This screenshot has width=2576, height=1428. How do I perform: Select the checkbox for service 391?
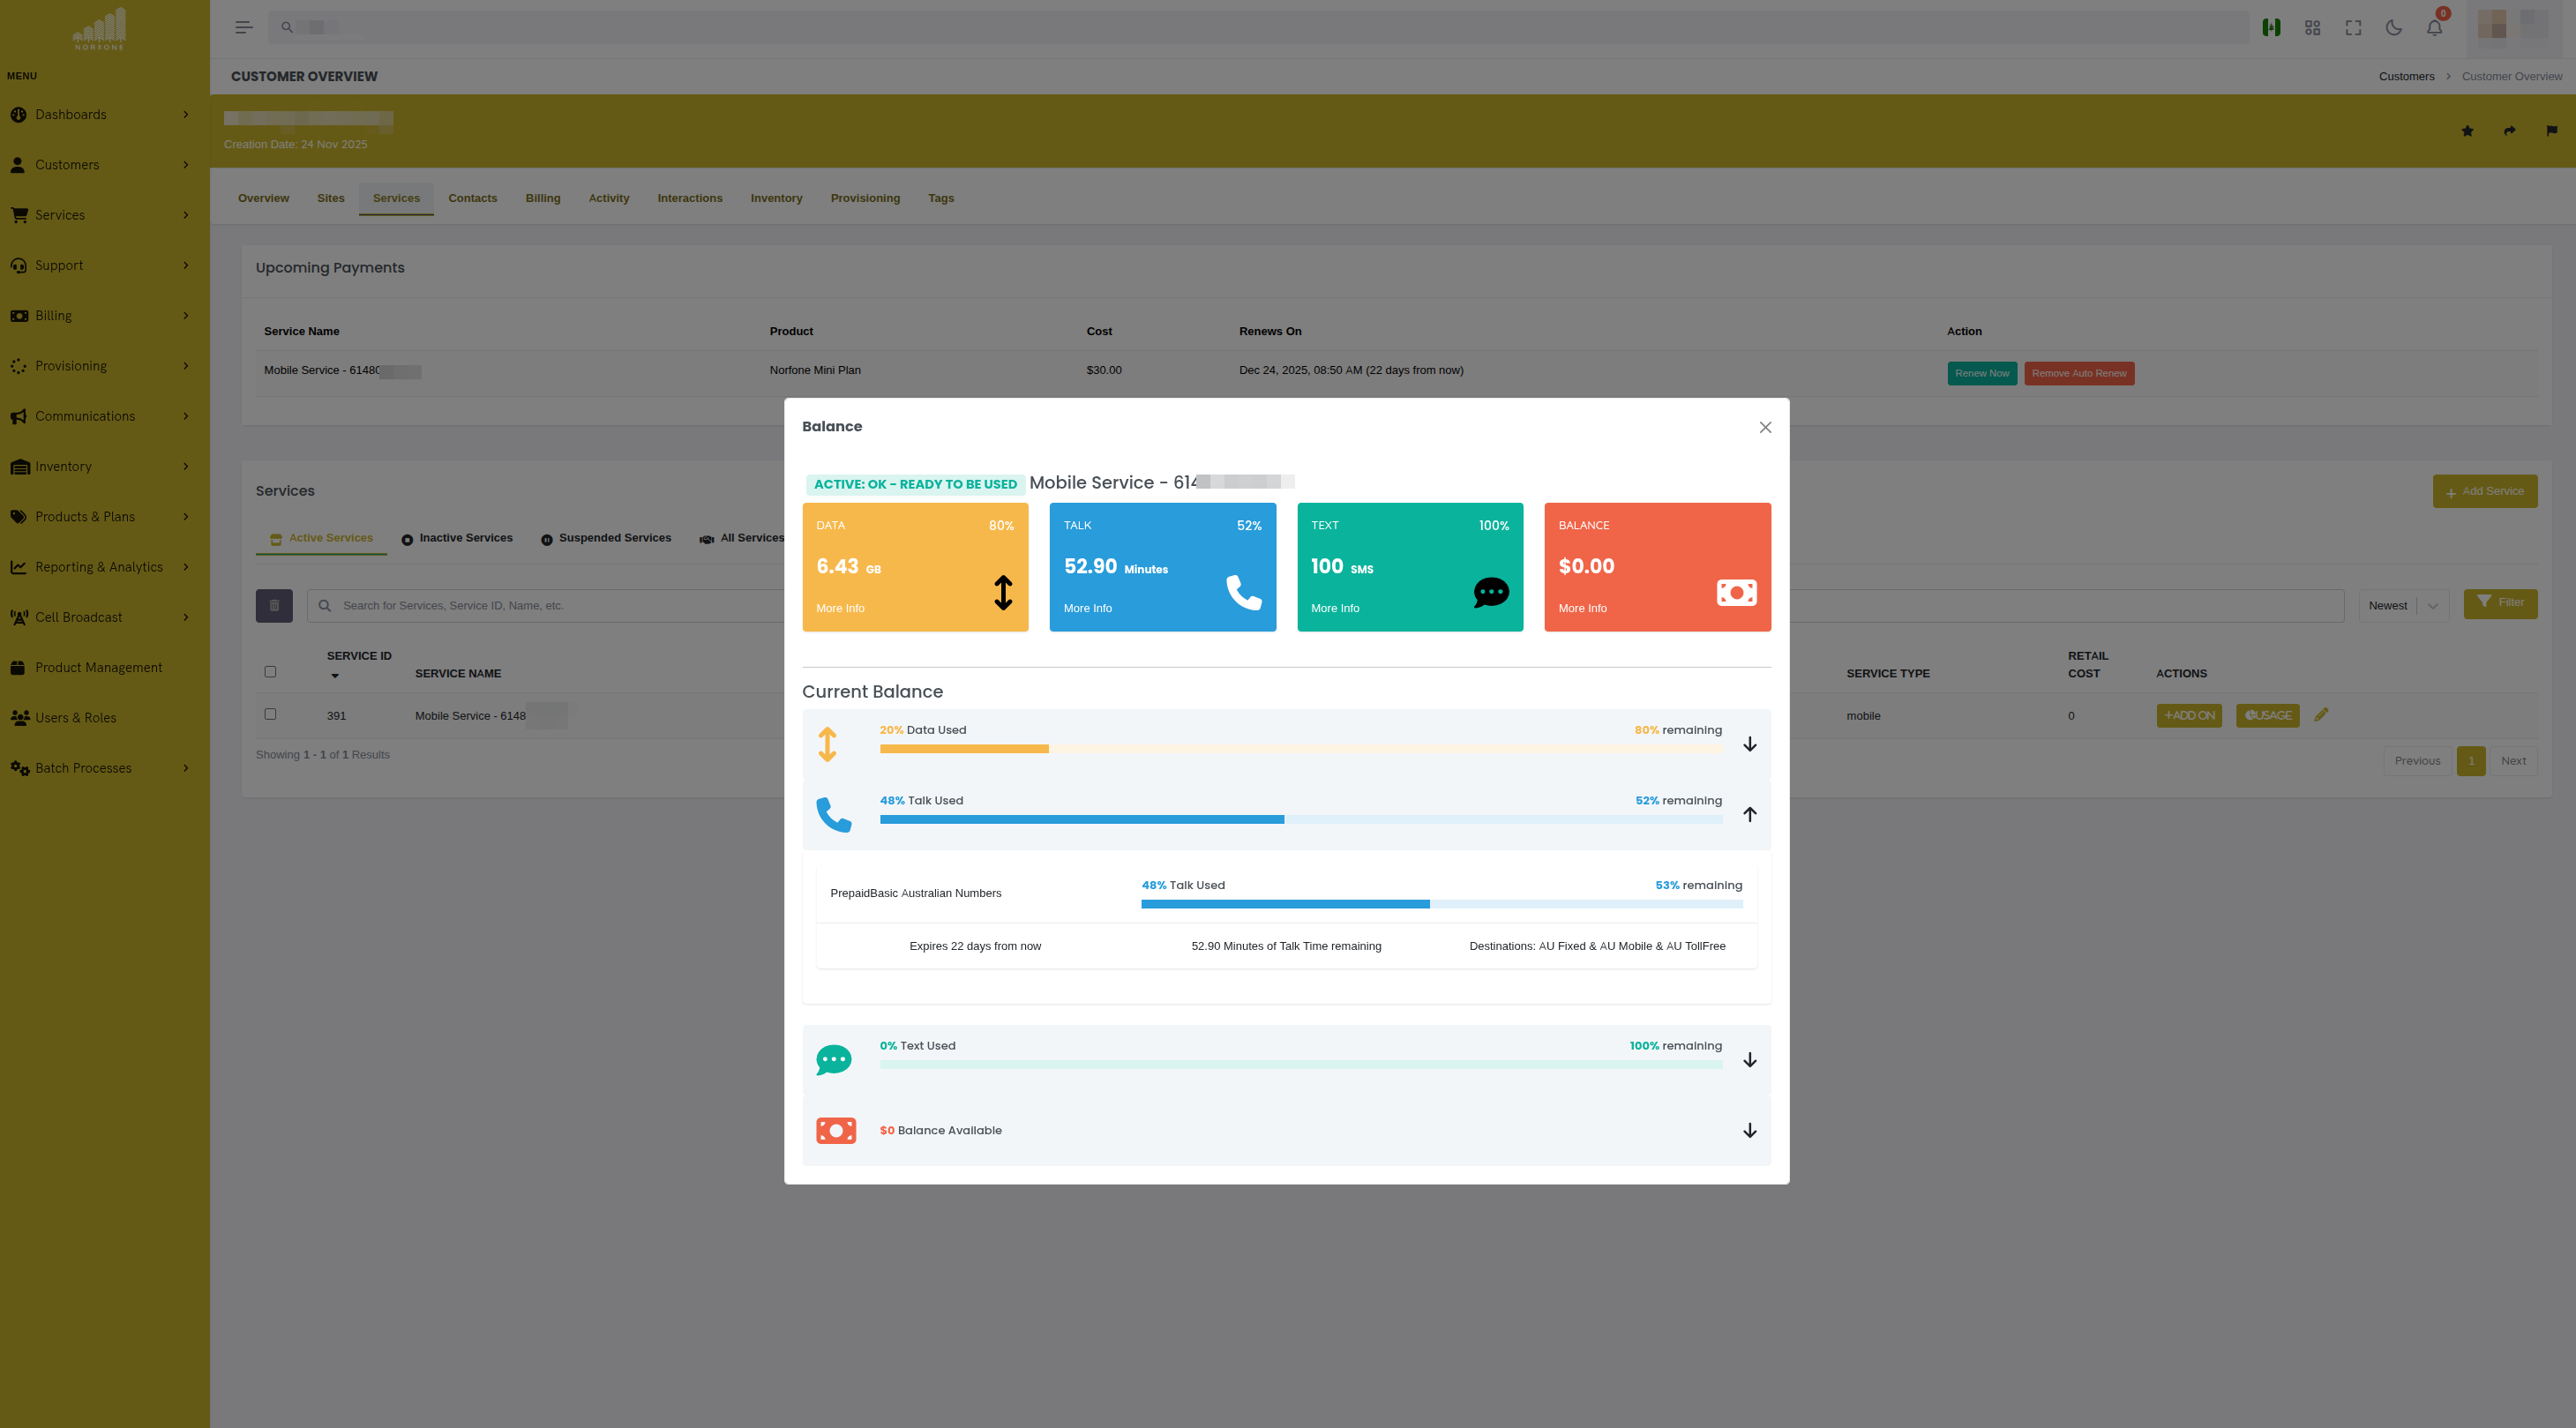[270, 714]
